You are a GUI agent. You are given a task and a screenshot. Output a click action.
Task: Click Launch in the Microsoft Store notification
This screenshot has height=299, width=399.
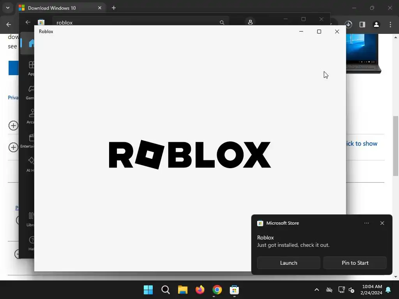pos(288,263)
